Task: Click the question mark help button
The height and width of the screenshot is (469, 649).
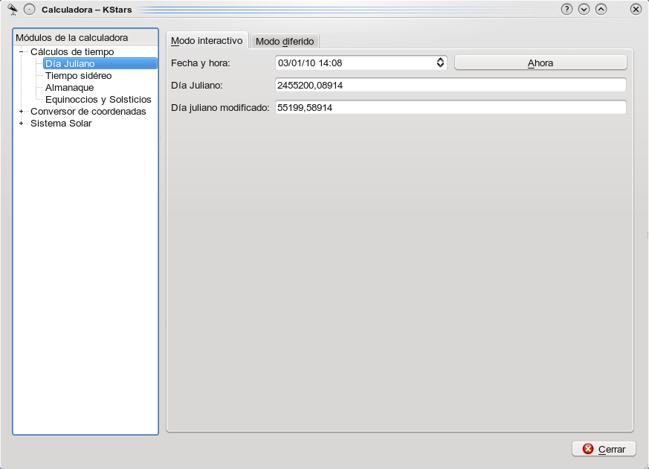Action: 566,10
